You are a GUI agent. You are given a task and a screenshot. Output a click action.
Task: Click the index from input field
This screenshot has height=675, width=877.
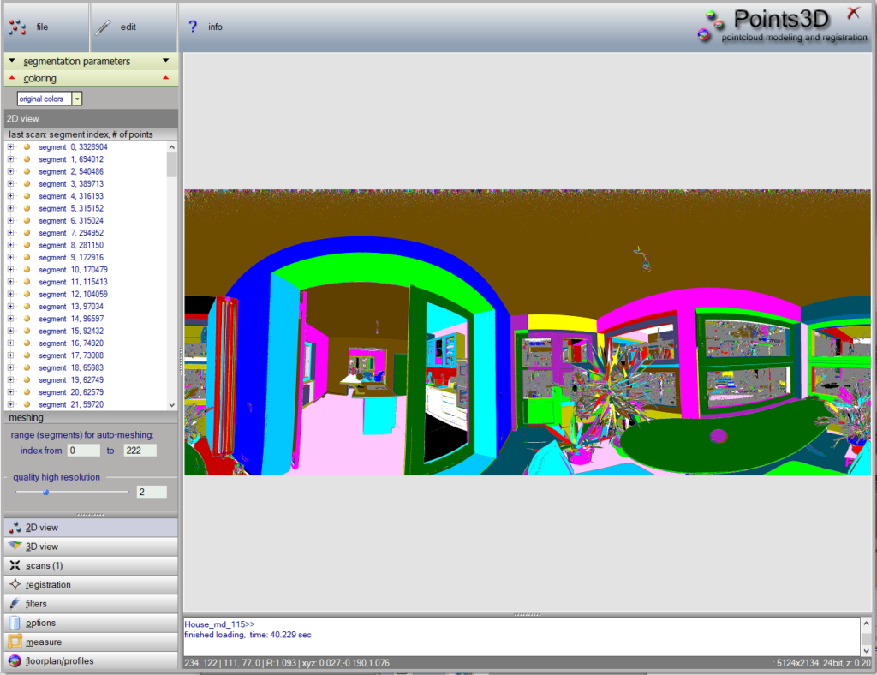(84, 451)
